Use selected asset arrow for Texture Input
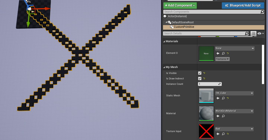Screen dimensions: 268x140 (218, 134)
